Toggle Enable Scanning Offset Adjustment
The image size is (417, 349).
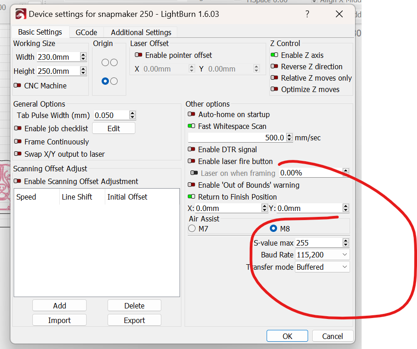[17, 181]
